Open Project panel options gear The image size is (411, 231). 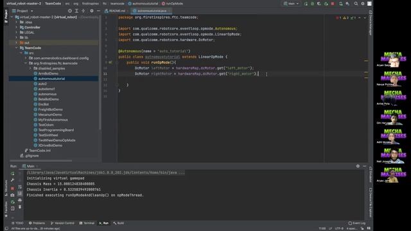coord(91,11)
